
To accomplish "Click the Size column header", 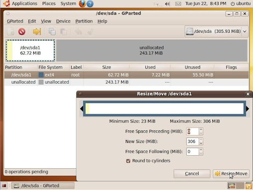I will pyautogui.click(x=106, y=67).
